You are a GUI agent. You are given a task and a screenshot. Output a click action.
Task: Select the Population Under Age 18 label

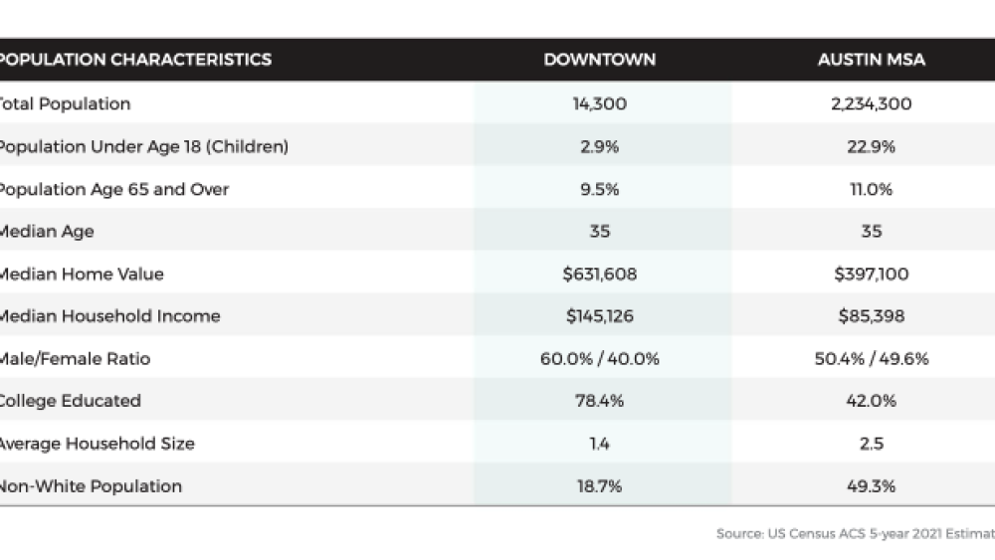[142, 146]
